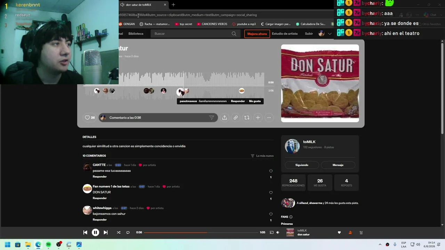Reply to whitewhigga's comment
Screen dimensions: 445x250
(x=100, y=220)
